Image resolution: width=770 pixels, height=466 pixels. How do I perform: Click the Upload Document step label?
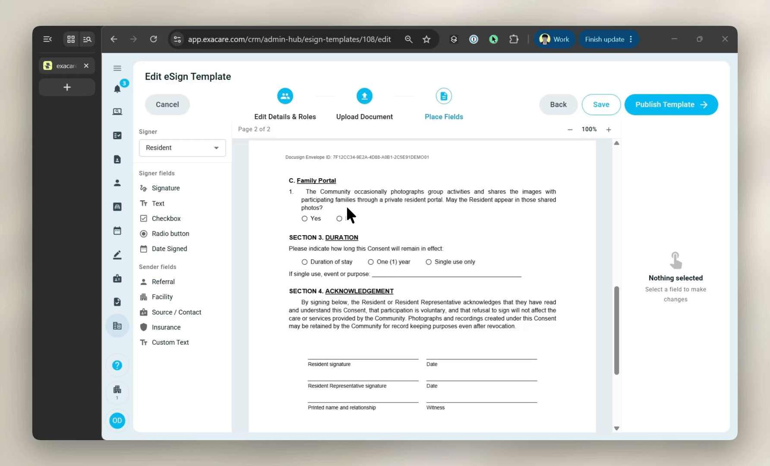click(x=364, y=116)
